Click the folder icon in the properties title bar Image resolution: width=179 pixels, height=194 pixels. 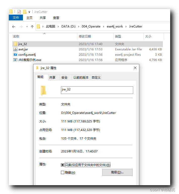(x=37, y=68)
